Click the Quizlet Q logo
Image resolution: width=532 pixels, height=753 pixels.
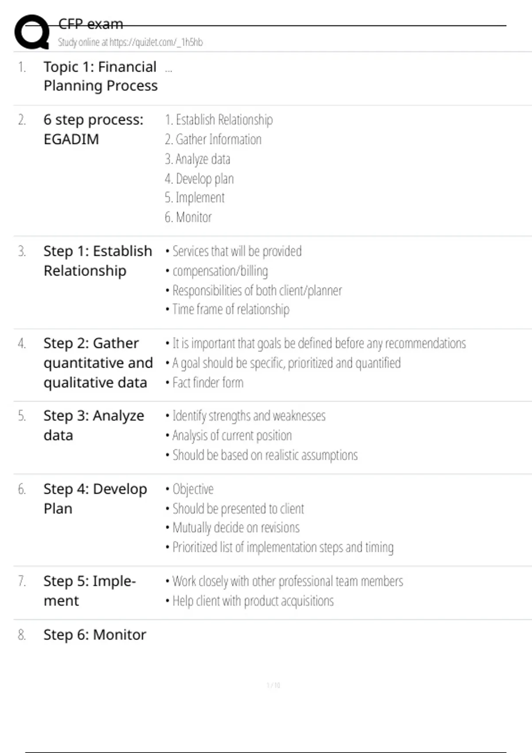(x=32, y=32)
